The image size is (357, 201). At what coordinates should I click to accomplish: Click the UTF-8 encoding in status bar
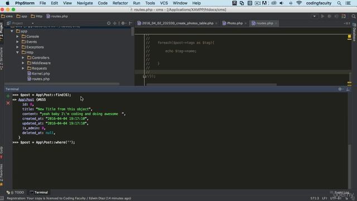tap(336, 198)
